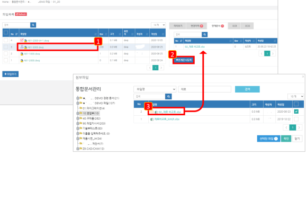Switch to the ECO tab
Image resolution: width=307 pixels, height=203 pixels.
248,26
